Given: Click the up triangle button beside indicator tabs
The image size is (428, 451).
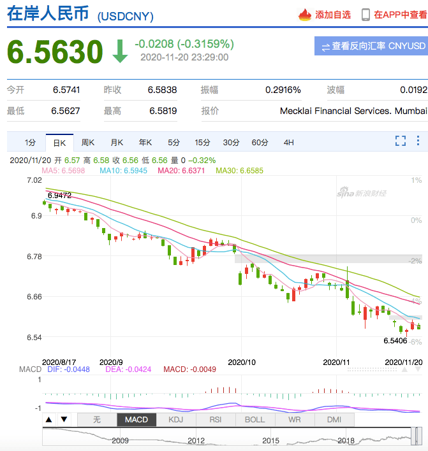Looking at the screenshot, I should pyautogui.click(x=49, y=420).
